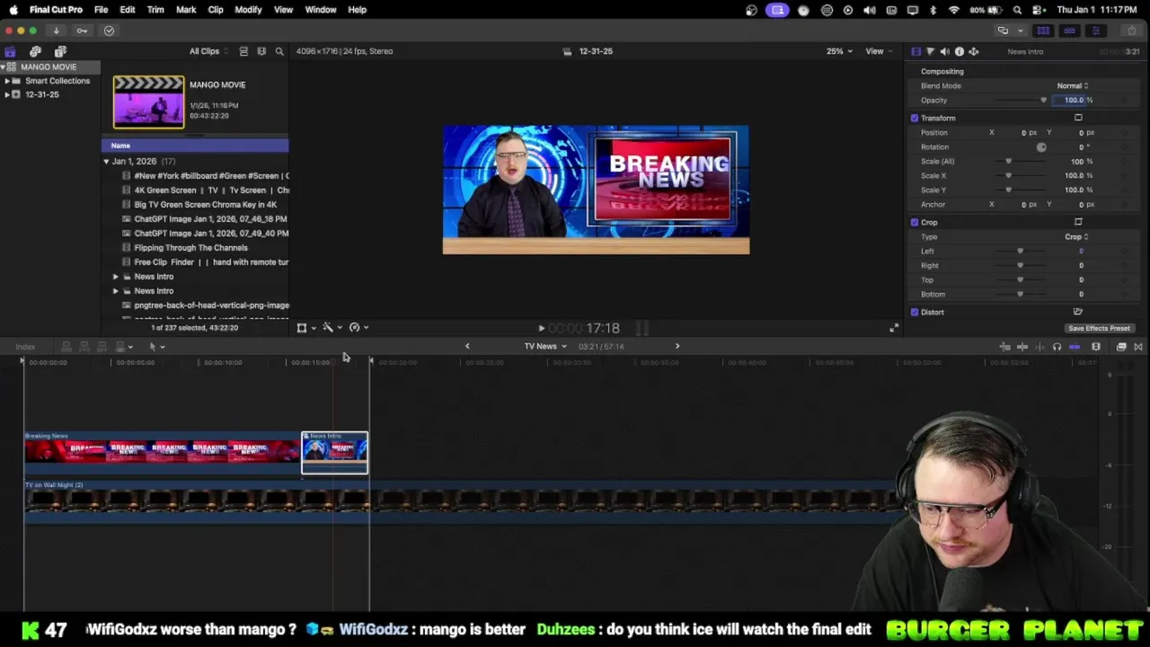Open the TV News project name dropdown
This screenshot has width=1150, height=647.
coord(545,346)
